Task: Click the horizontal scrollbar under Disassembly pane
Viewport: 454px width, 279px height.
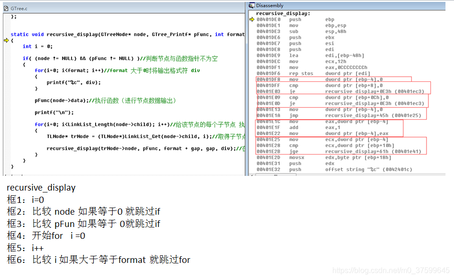Action: (x=347, y=174)
